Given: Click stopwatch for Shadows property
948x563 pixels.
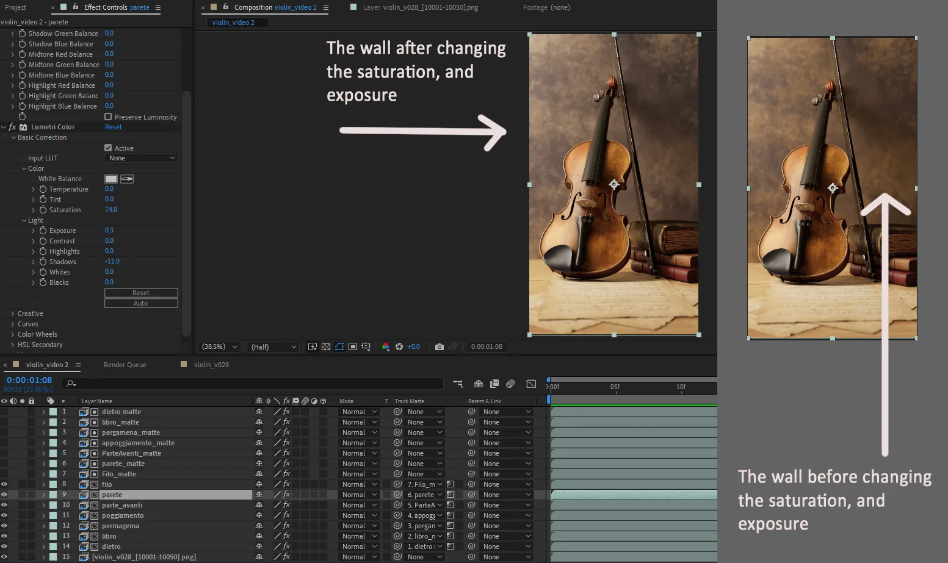Looking at the screenshot, I should click(43, 262).
